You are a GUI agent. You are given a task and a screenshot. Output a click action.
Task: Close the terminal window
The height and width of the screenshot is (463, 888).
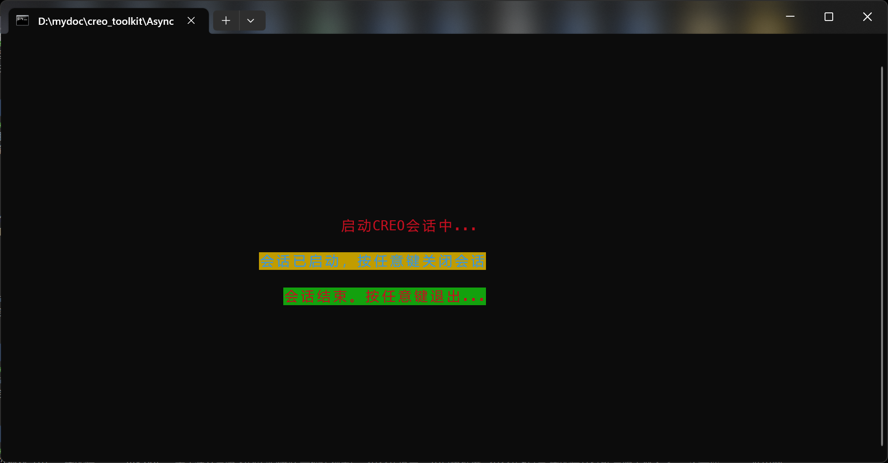pos(867,17)
